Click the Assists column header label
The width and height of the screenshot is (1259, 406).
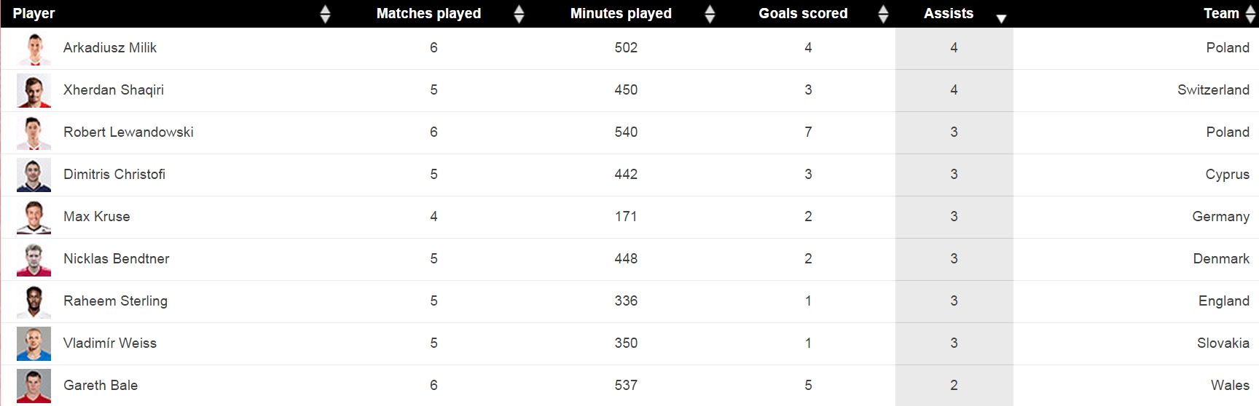point(948,14)
